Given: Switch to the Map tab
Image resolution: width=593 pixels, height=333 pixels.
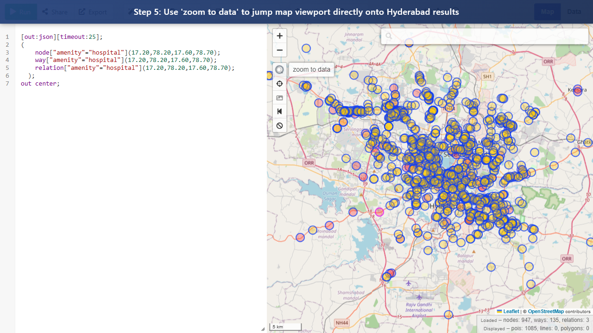Looking at the screenshot, I should (547, 12).
